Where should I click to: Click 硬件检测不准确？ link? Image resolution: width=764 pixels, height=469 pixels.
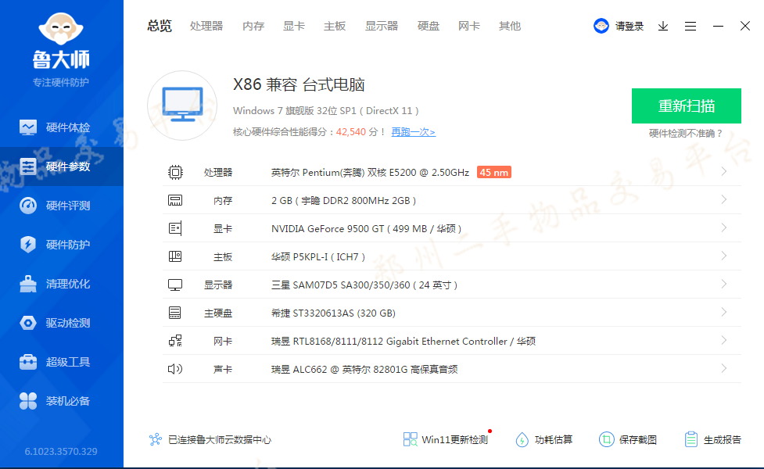(x=686, y=134)
